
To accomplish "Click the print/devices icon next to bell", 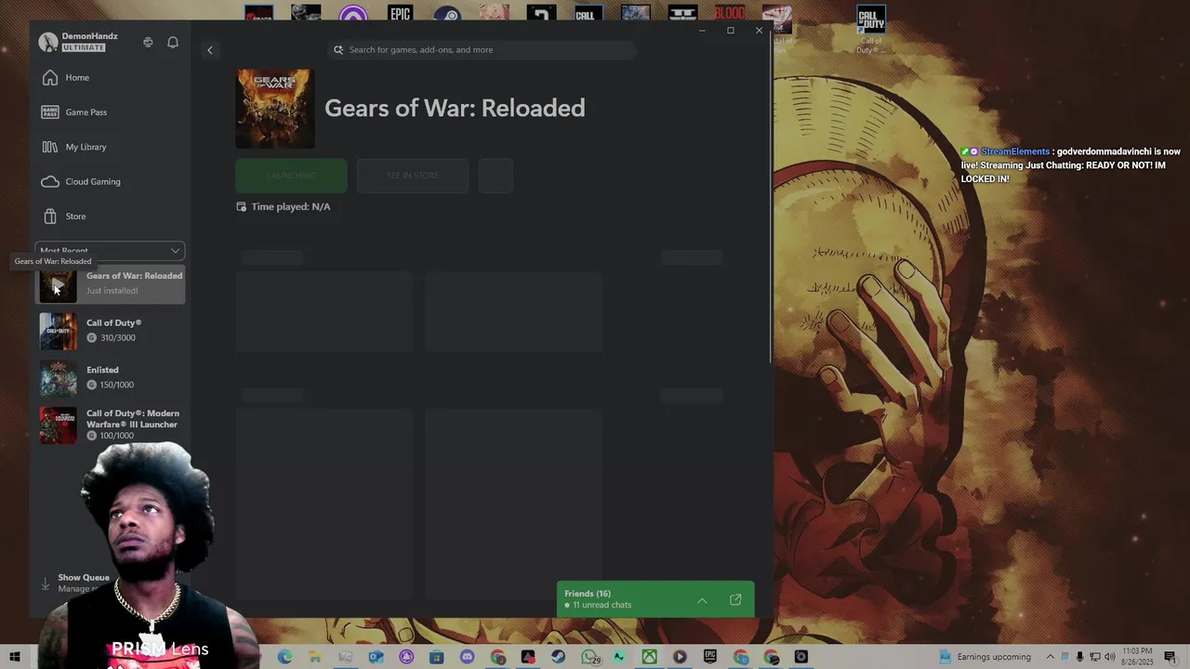I will tap(148, 42).
